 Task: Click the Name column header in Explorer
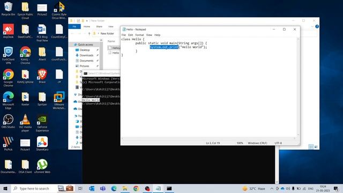click(111, 41)
